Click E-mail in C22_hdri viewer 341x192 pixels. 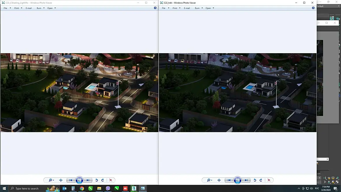tap(187, 8)
